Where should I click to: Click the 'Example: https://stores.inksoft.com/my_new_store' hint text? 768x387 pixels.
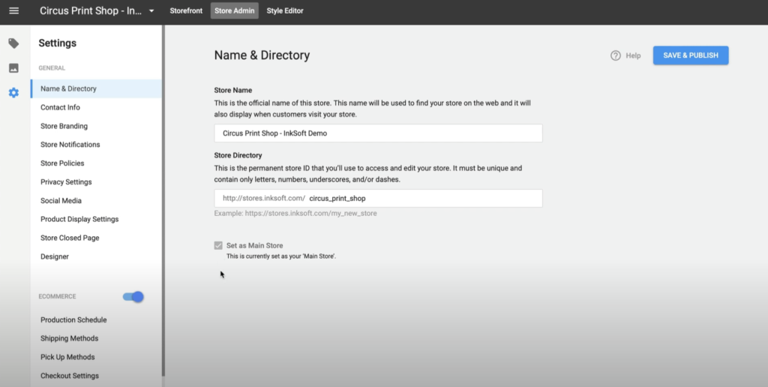point(295,213)
